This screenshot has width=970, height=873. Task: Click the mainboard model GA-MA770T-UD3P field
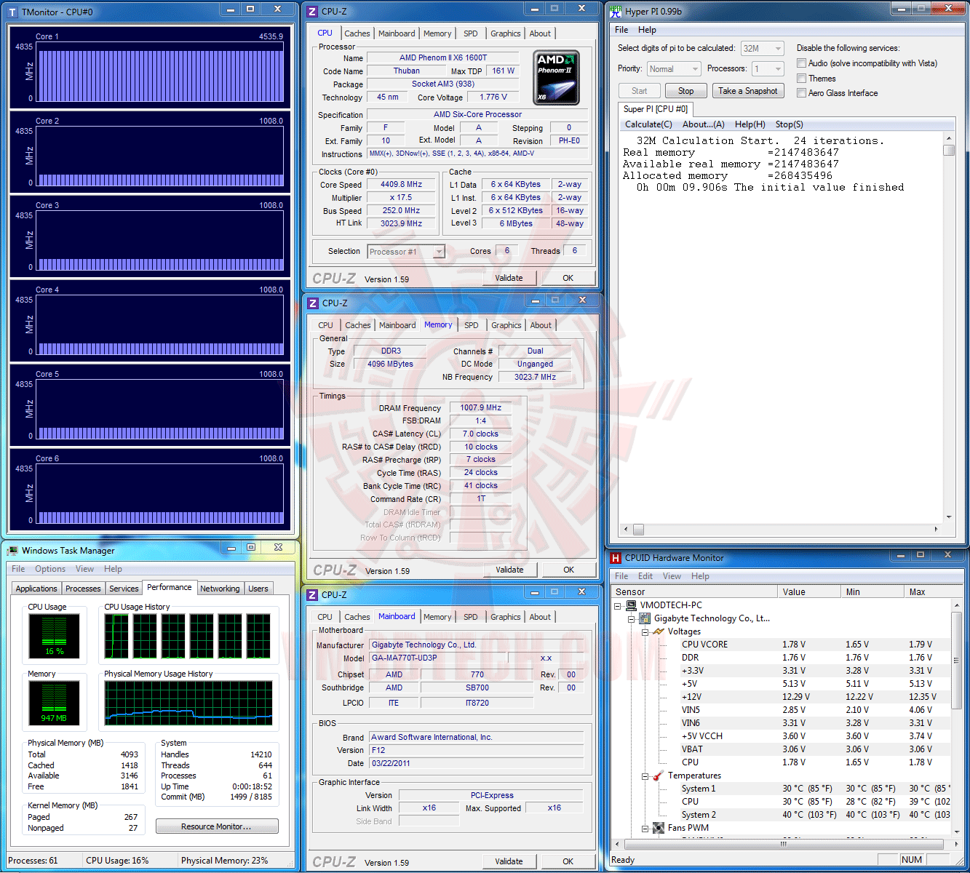[439, 658]
